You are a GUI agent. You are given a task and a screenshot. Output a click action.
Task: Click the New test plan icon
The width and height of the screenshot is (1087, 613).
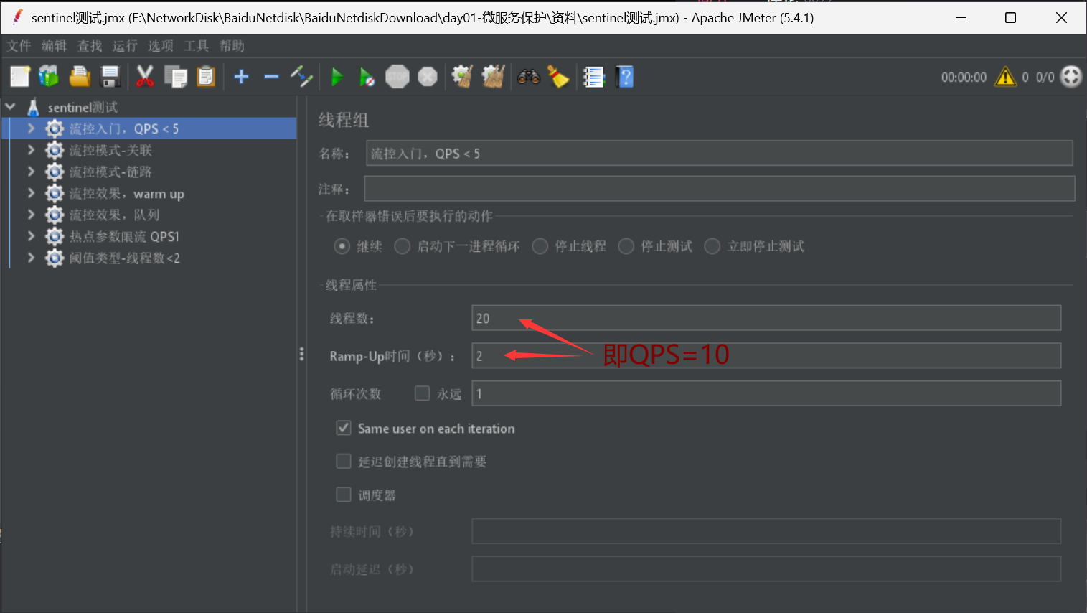tap(20, 76)
